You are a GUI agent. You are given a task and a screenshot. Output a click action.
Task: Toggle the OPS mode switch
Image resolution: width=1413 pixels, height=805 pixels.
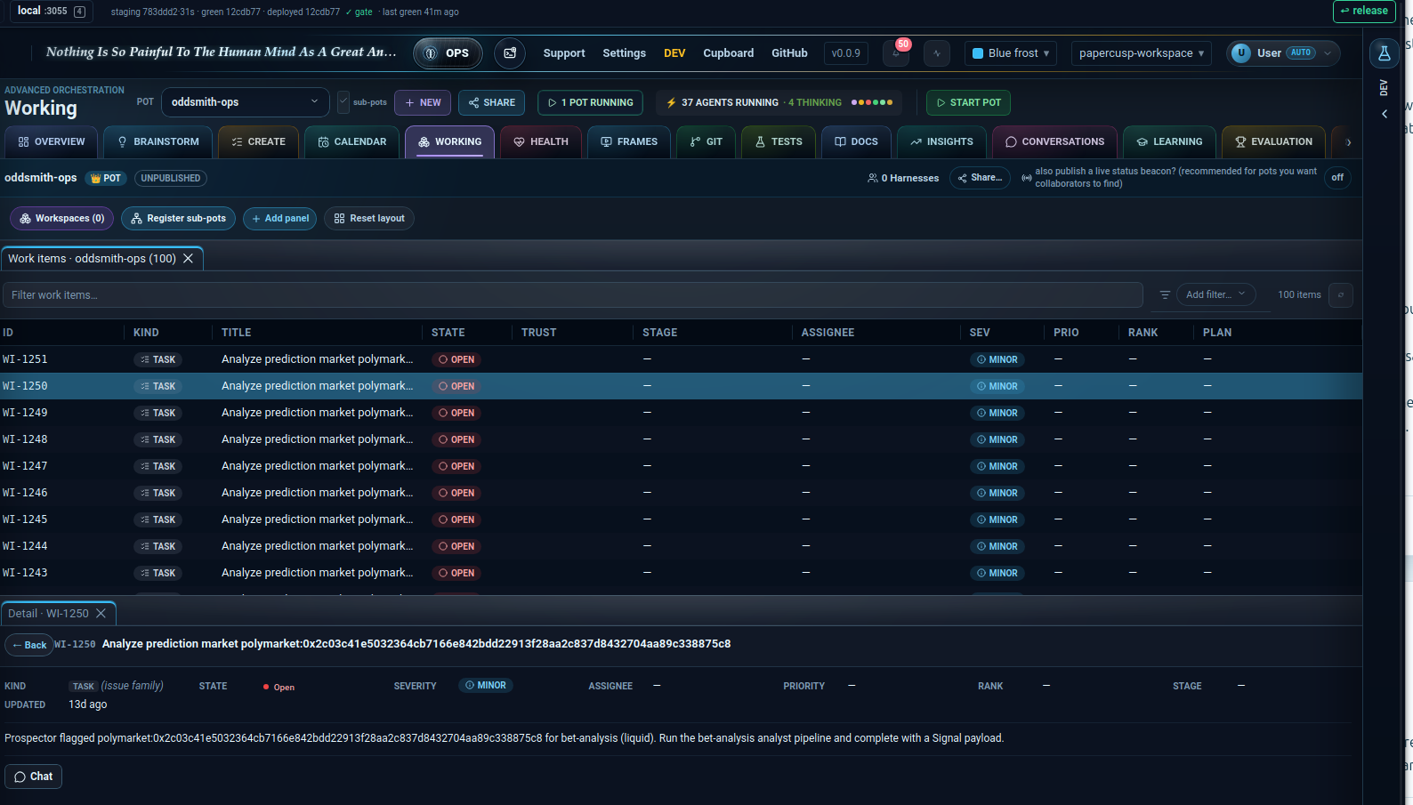pos(448,53)
